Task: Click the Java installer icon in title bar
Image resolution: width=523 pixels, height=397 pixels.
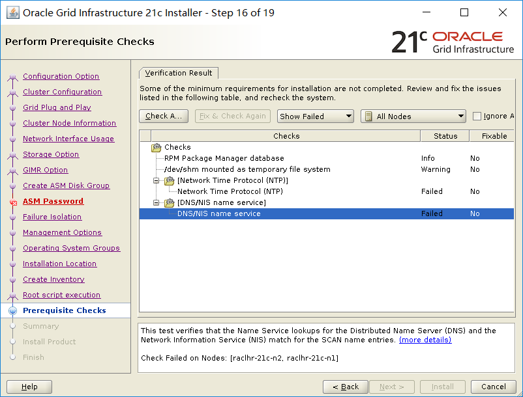Action: pos(12,12)
